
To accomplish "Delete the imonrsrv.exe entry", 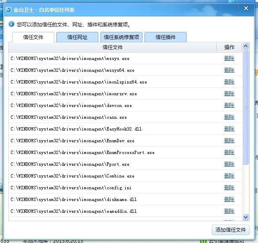I will [229, 94].
